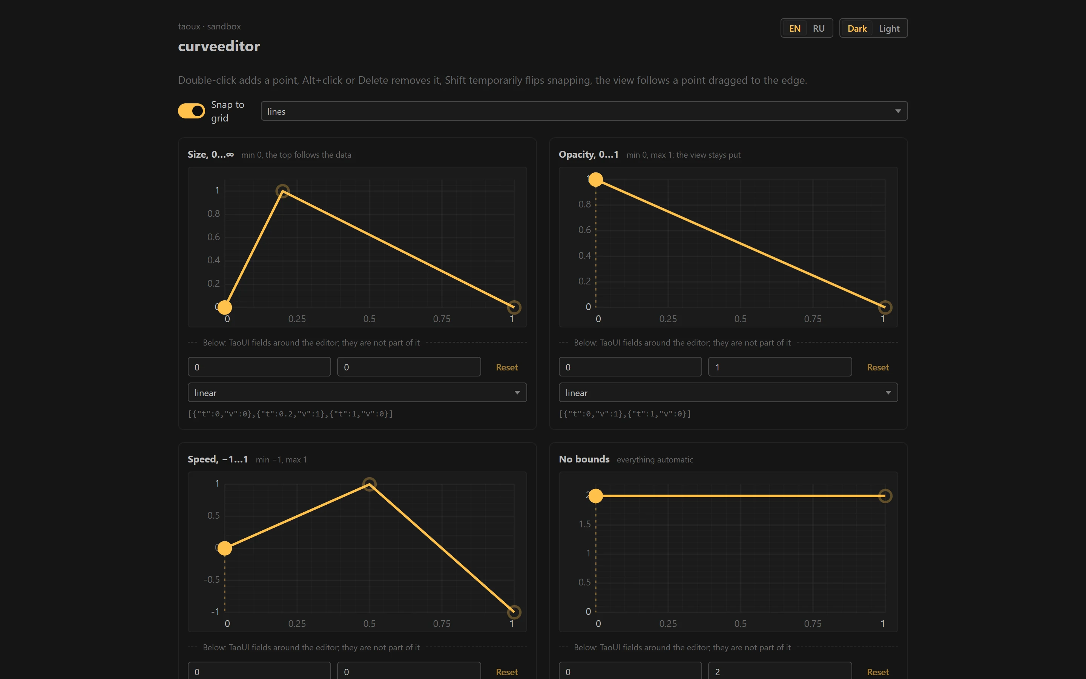Click the No bounds panel title
1086x679 pixels.
(x=584, y=459)
